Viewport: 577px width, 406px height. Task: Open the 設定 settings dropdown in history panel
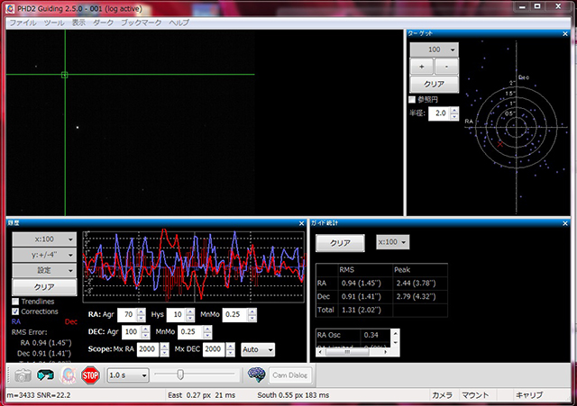[44, 270]
